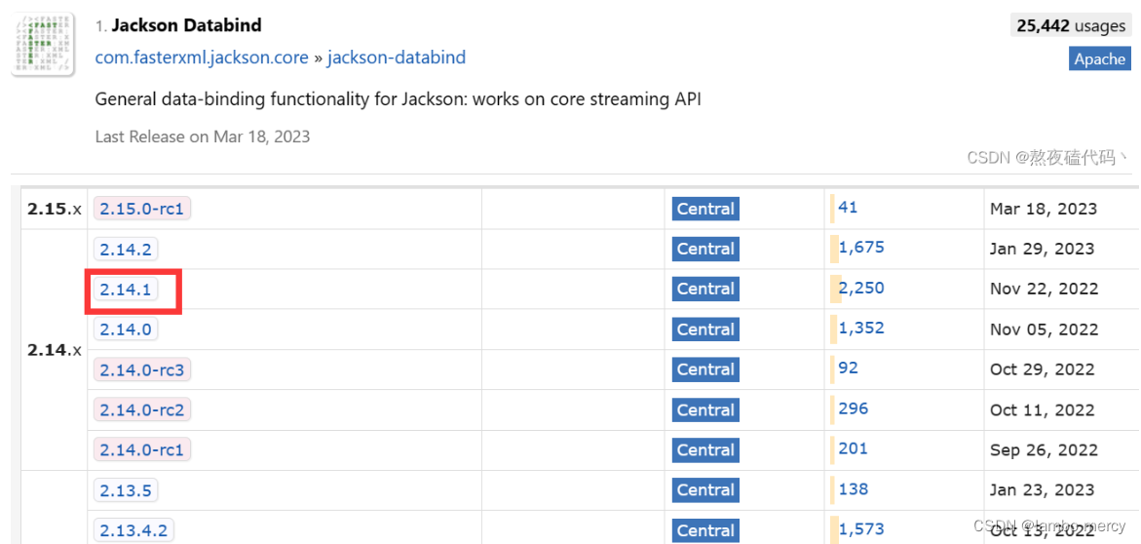Viewport: 1141px width, 544px height.
Task: Click the Mar 18, 2023 date cell
Action: coord(1043,209)
